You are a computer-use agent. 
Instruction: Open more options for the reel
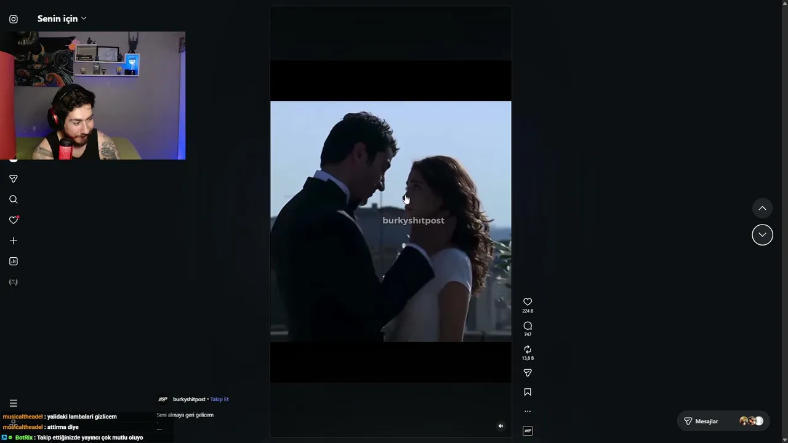528,411
